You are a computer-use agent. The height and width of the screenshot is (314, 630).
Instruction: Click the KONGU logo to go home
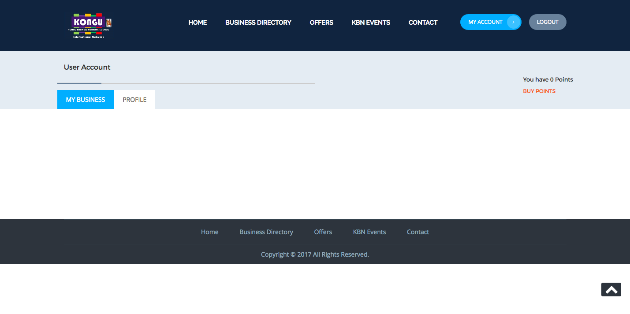click(90, 25)
